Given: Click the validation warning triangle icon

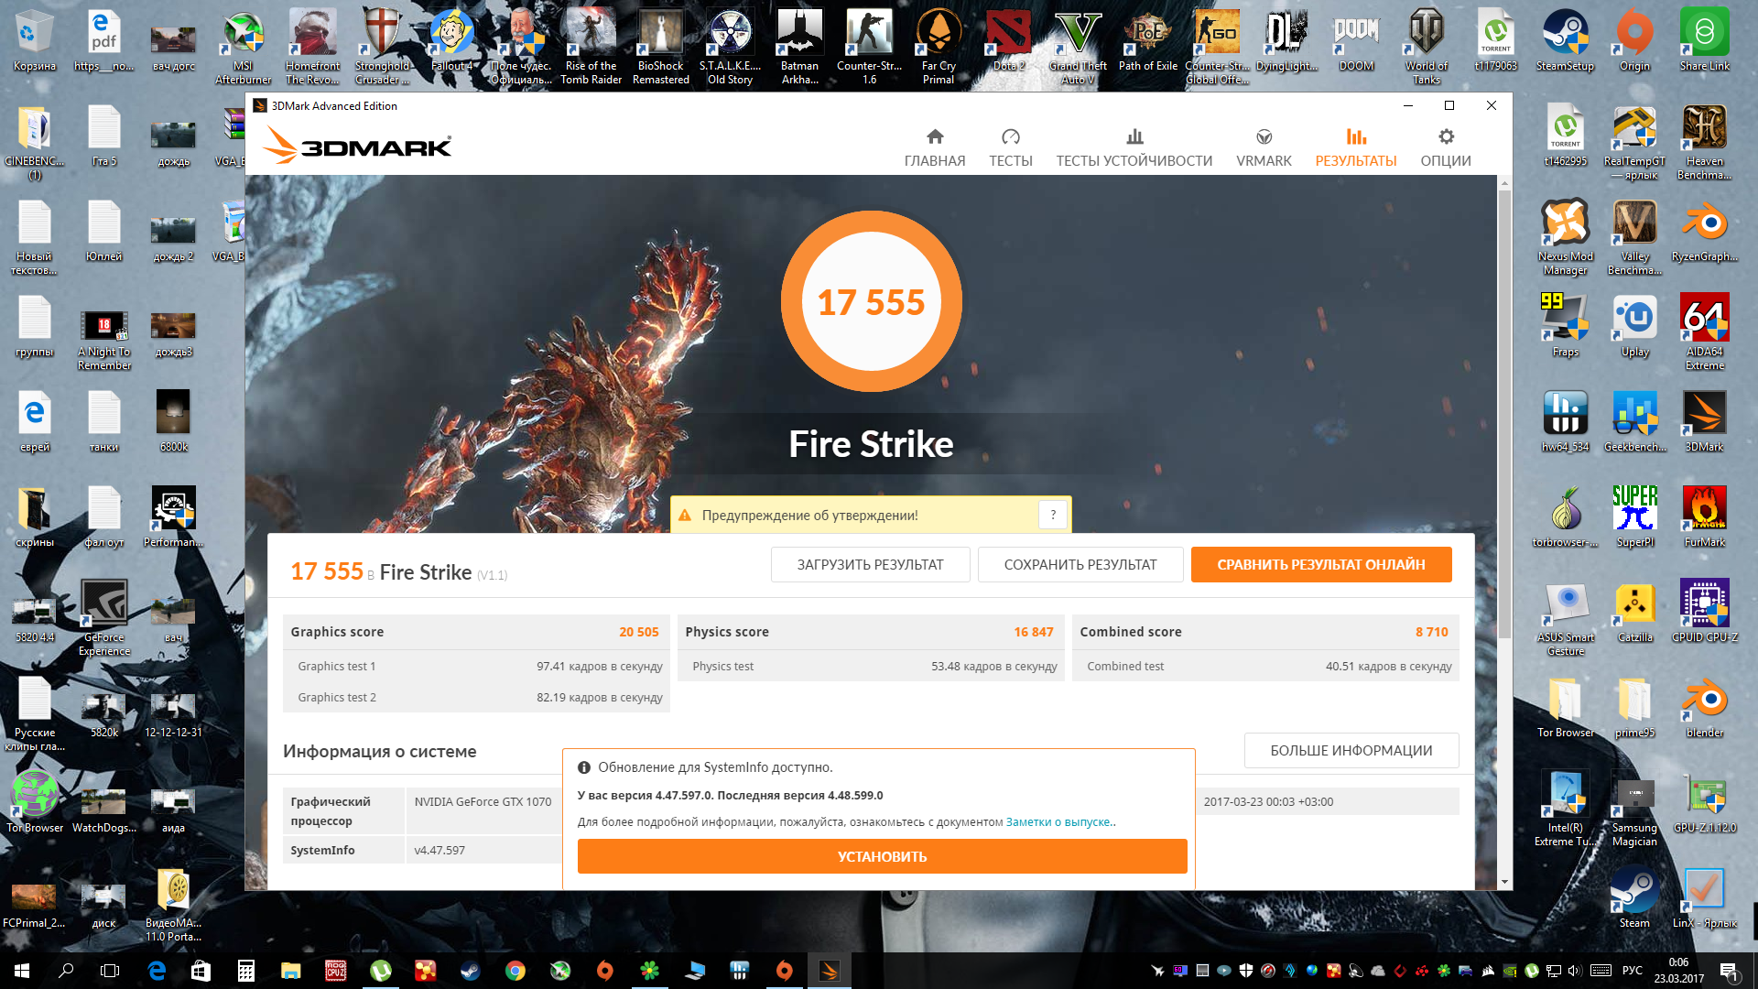Looking at the screenshot, I should [685, 516].
